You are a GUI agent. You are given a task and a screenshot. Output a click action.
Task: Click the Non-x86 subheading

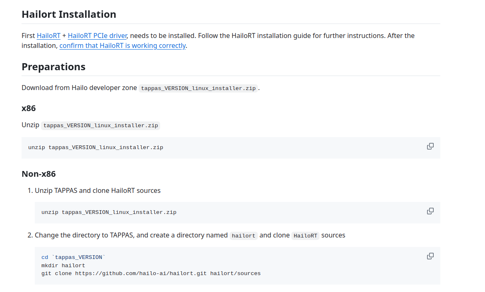tap(38, 174)
